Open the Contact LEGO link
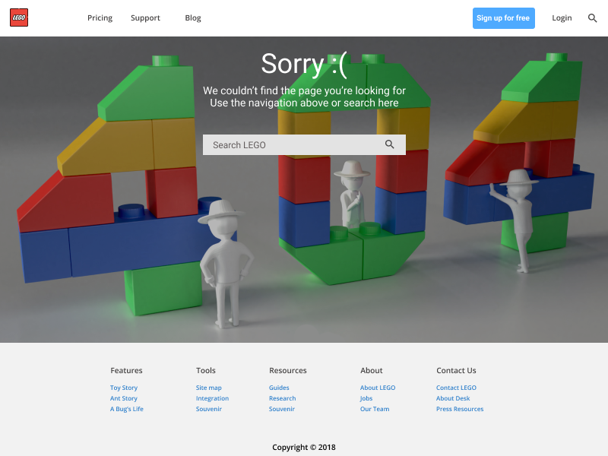The image size is (608, 456). pos(456,388)
